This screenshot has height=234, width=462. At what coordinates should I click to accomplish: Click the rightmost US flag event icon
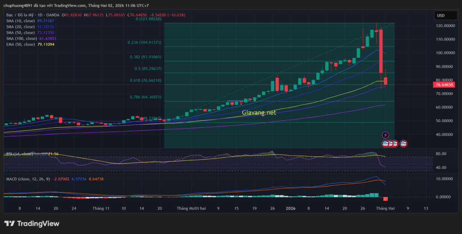pos(403,144)
